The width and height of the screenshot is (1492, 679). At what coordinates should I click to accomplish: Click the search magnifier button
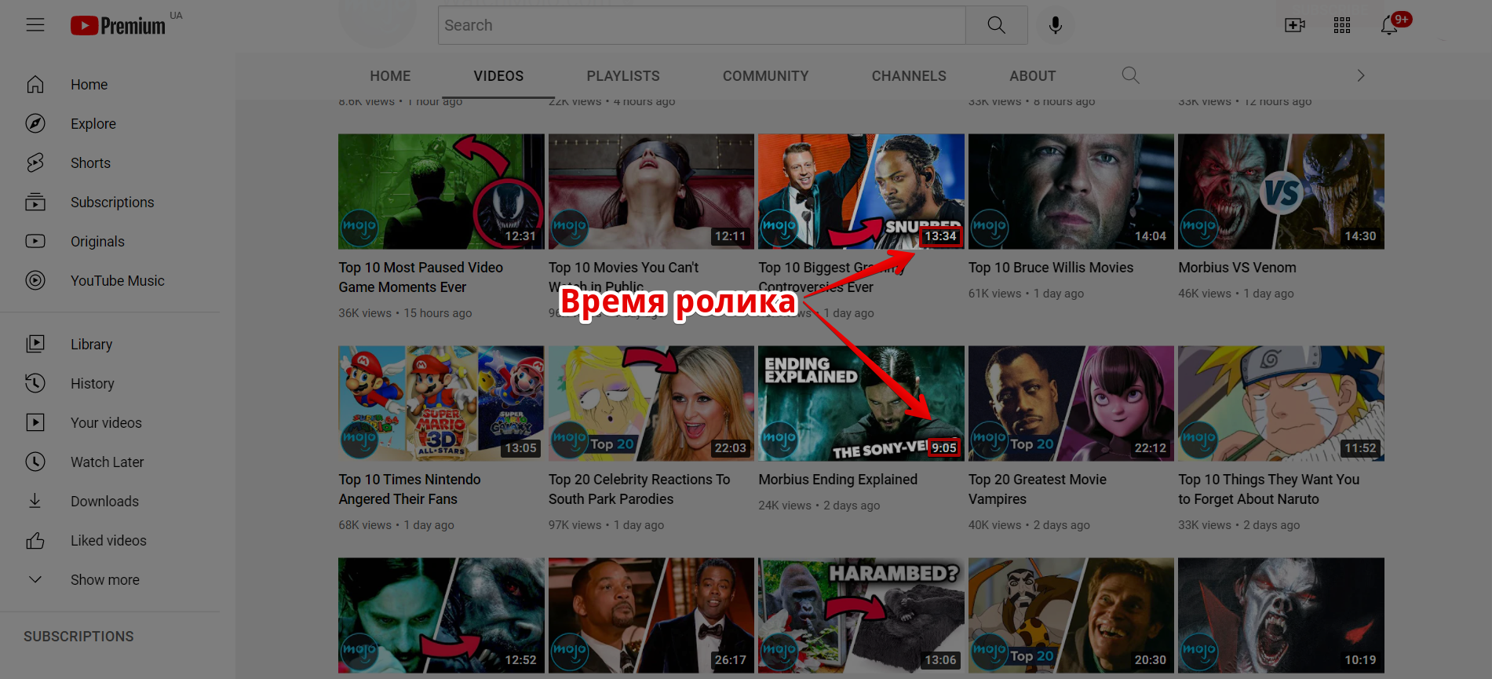click(997, 25)
